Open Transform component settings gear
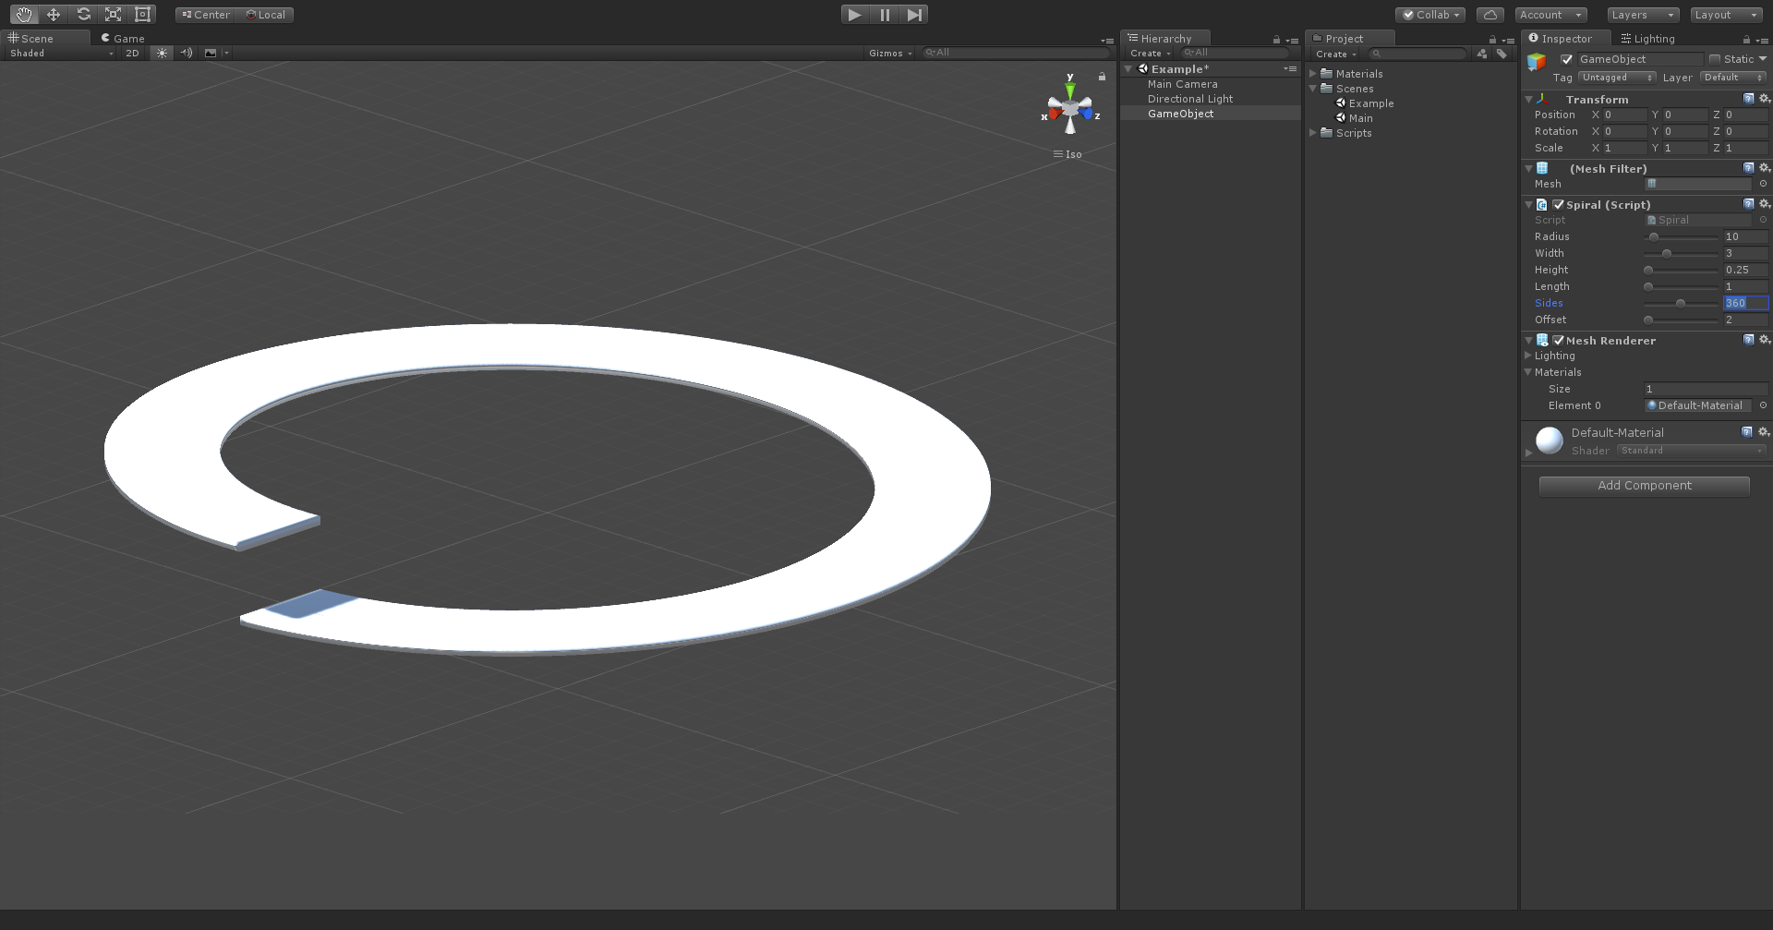The height and width of the screenshot is (930, 1773). [x=1764, y=99]
